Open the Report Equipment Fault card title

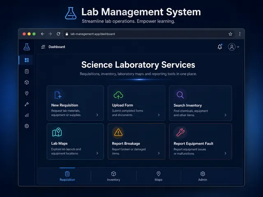pyautogui.click(x=194, y=144)
